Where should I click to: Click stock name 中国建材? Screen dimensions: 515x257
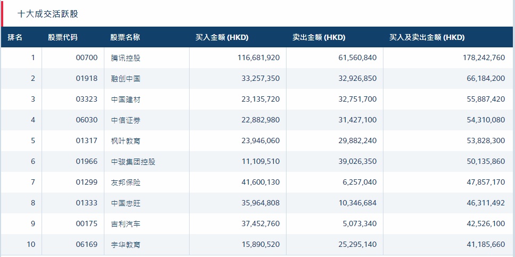[126, 99]
